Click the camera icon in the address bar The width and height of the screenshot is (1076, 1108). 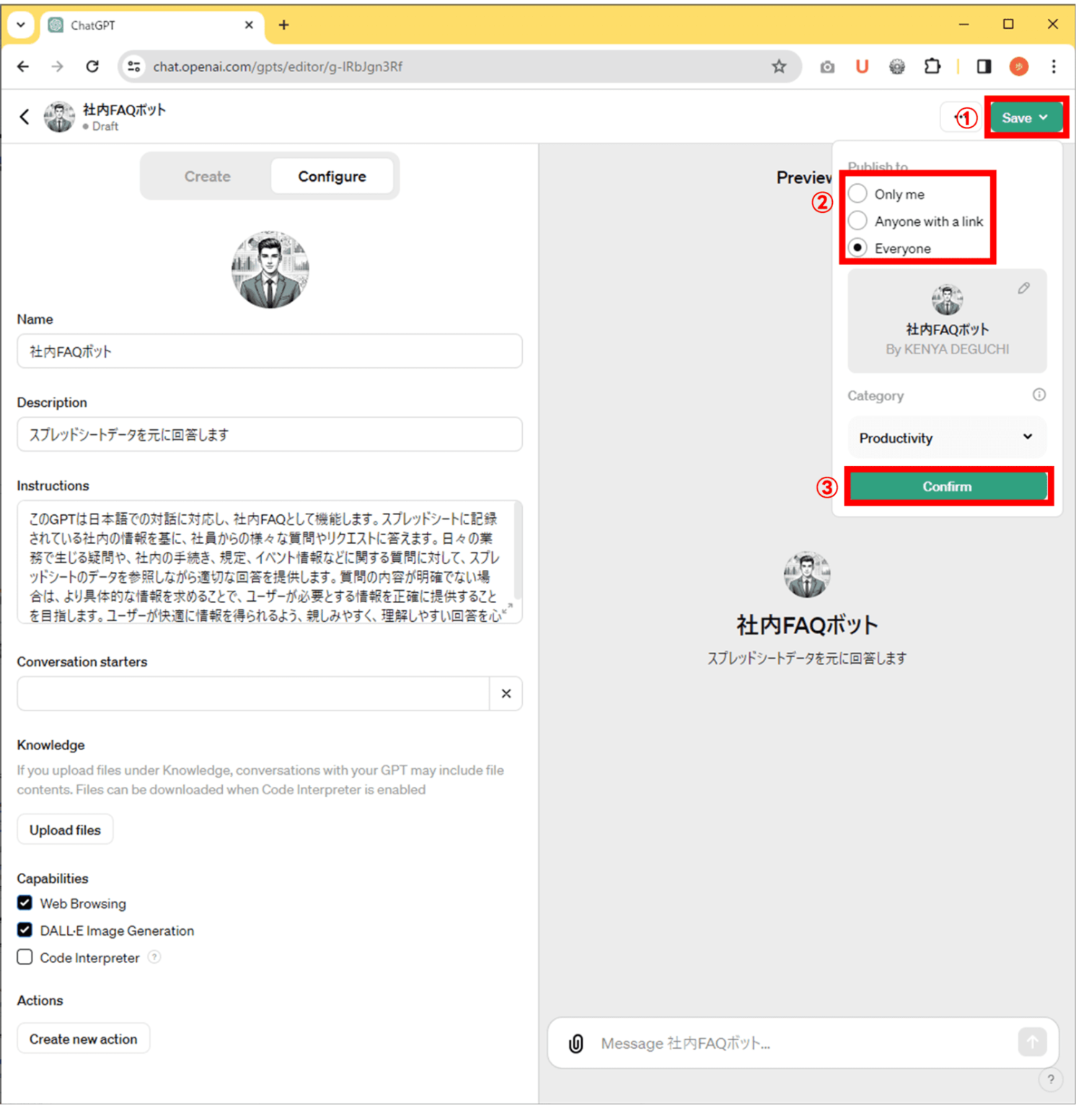point(827,66)
